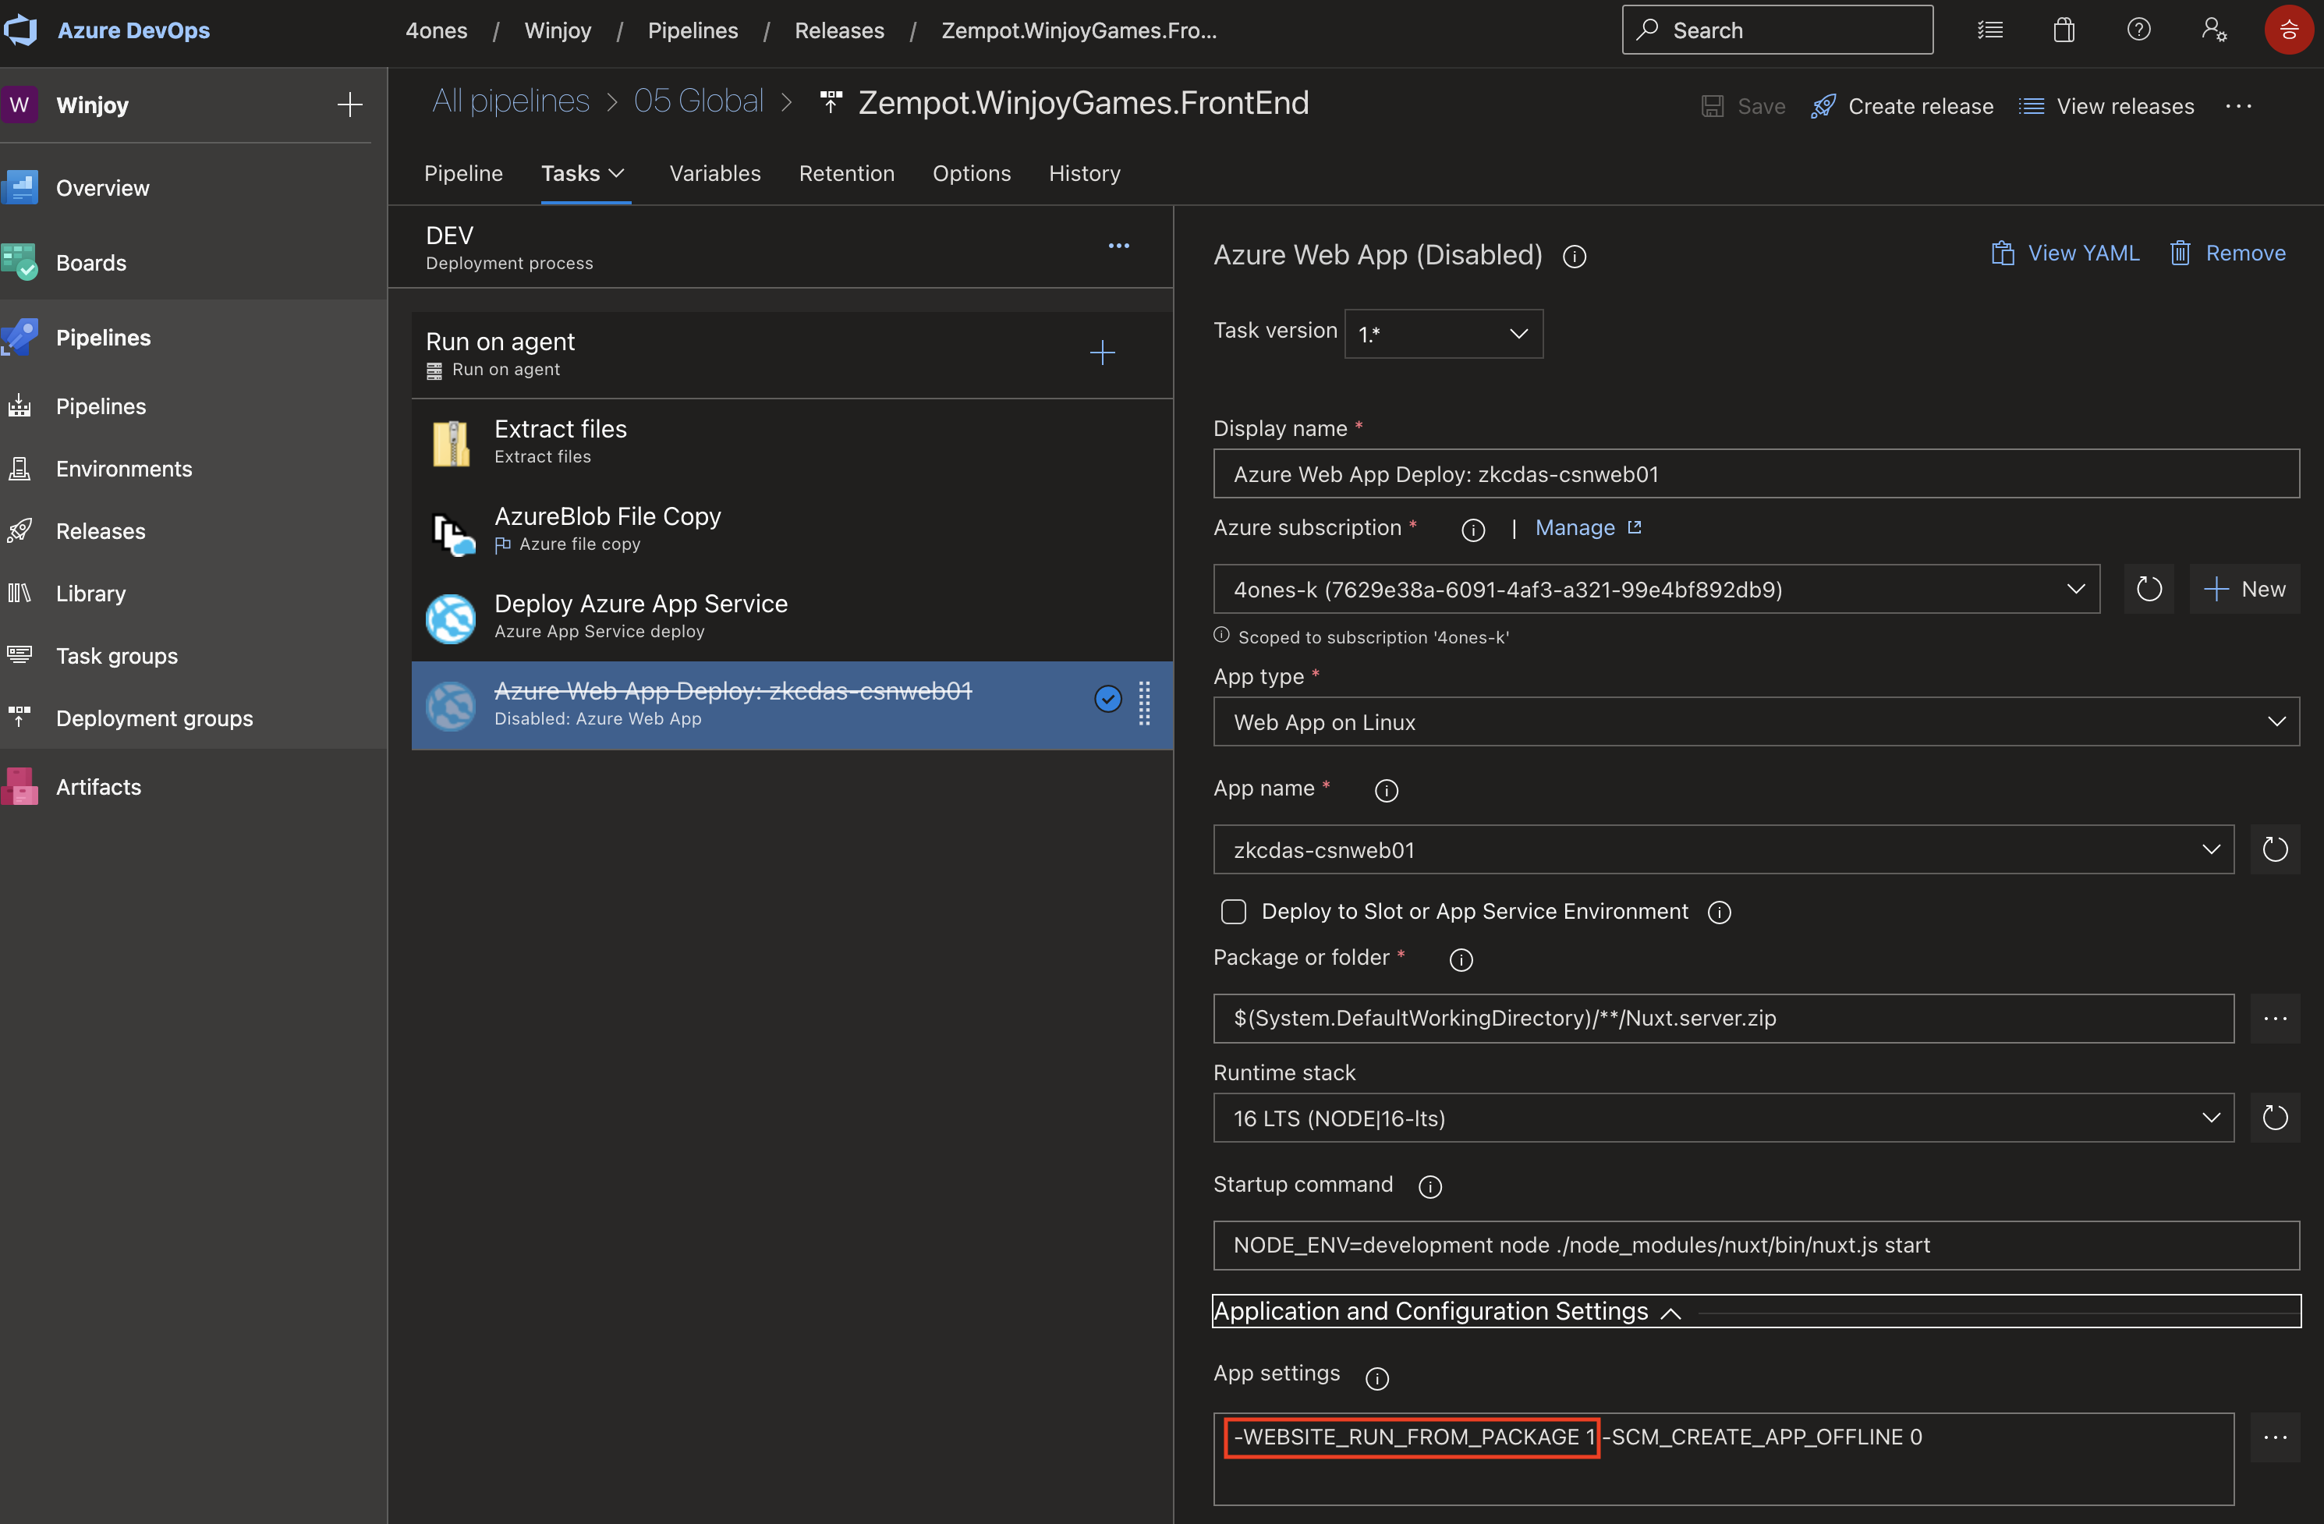The width and height of the screenshot is (2324, 1524).
Task: Edit App settings via ellipsis button
Action: (2275, 1437)
